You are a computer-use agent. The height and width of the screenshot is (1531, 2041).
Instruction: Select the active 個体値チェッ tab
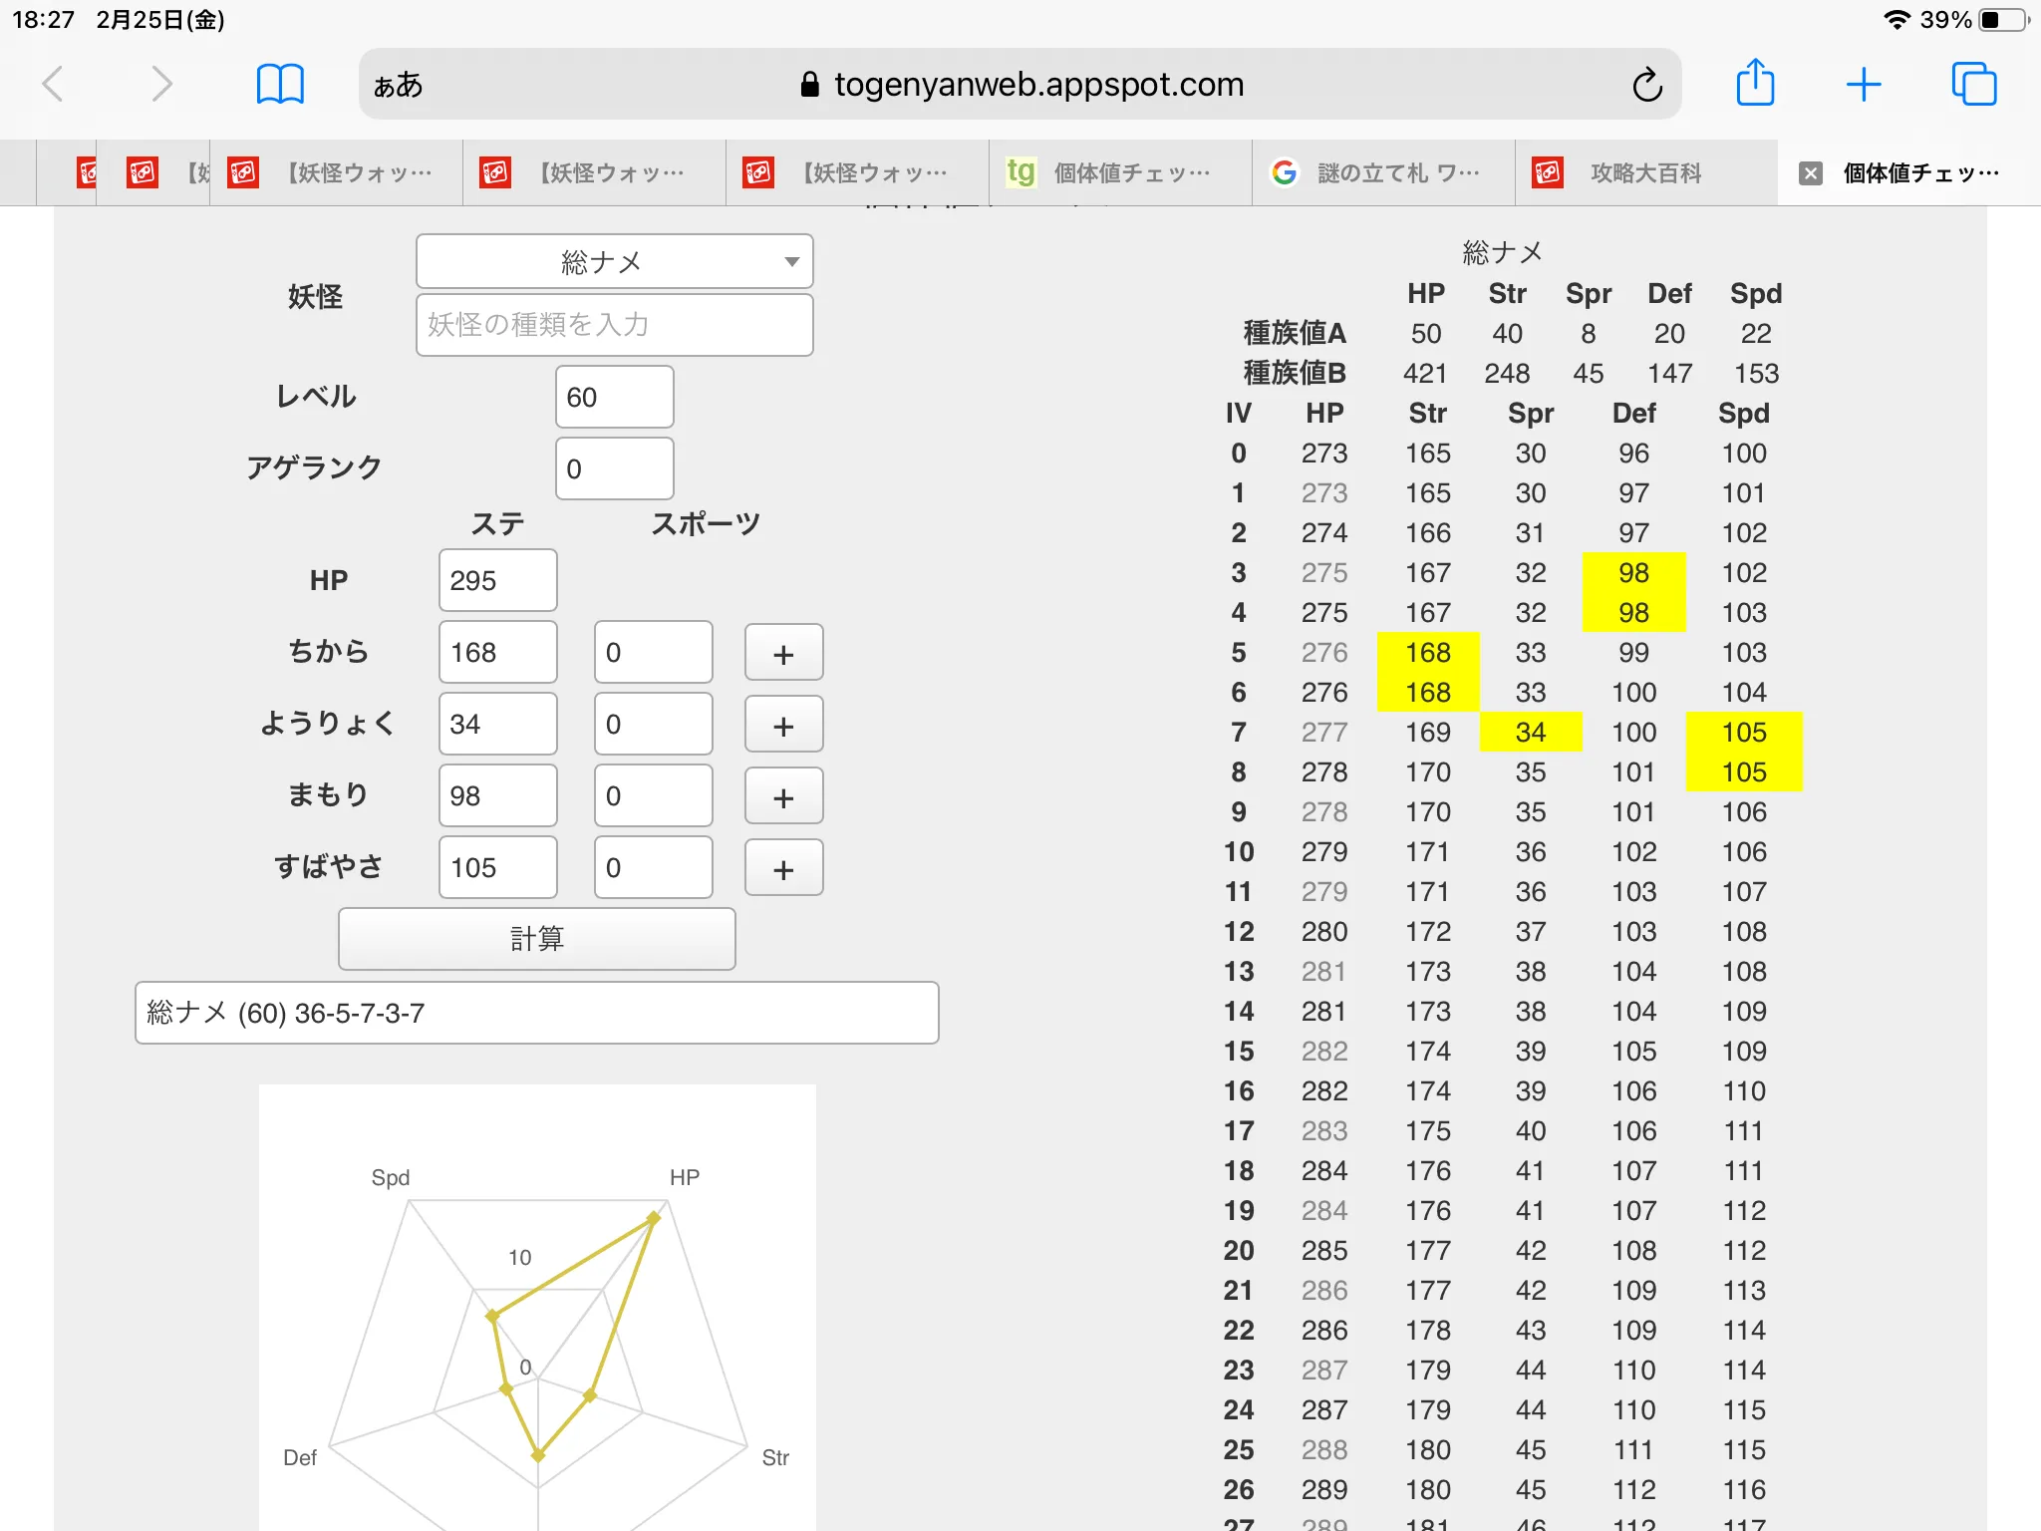click(1909, 173)
